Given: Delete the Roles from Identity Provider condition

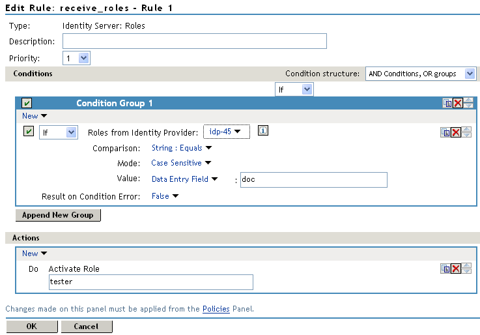Looking at the screenshot, I should (456, 132).
